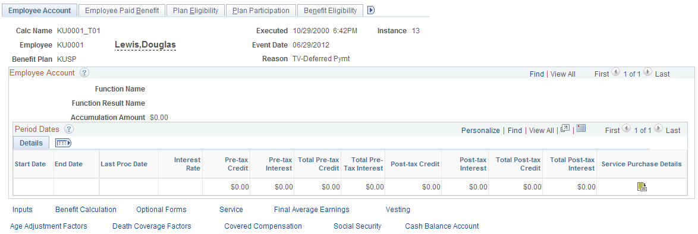Select the Details grid tab

click(31, 143)
